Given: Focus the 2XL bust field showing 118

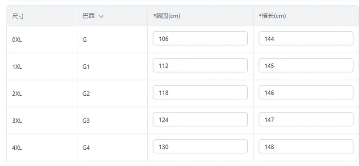Looking at the screenshot, I should (x=200, y=93).
